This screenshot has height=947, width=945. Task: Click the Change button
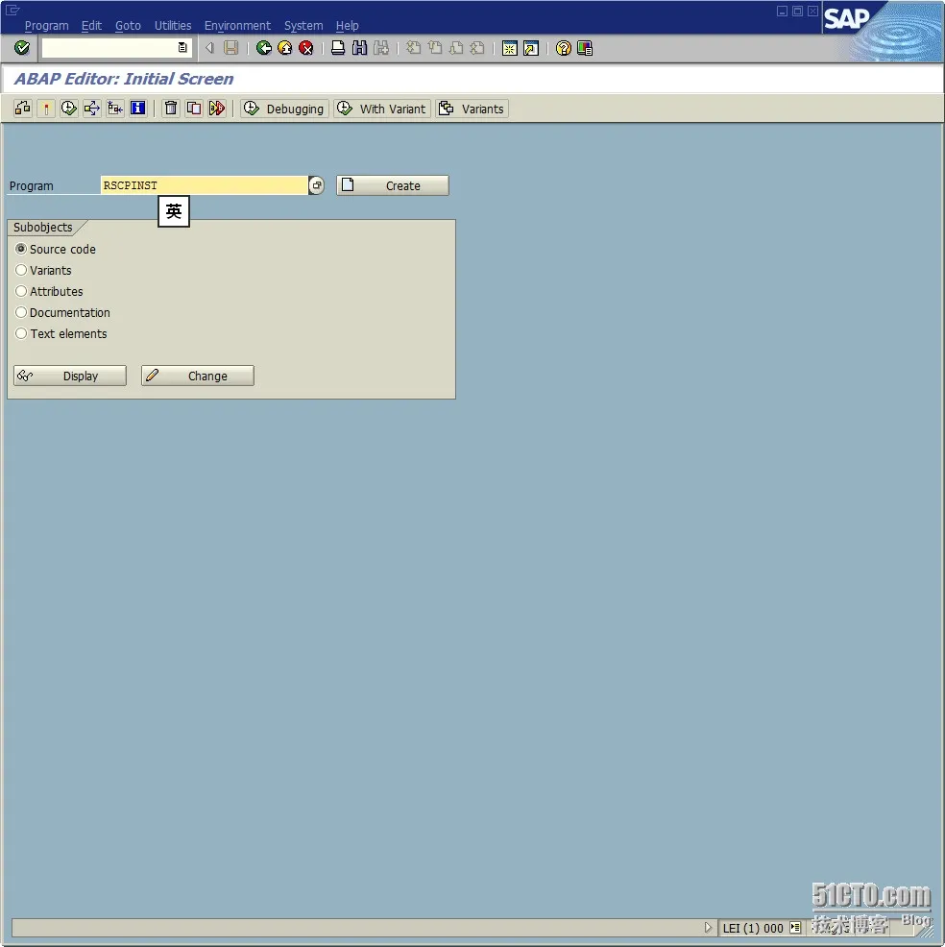(x=198, y=376)
